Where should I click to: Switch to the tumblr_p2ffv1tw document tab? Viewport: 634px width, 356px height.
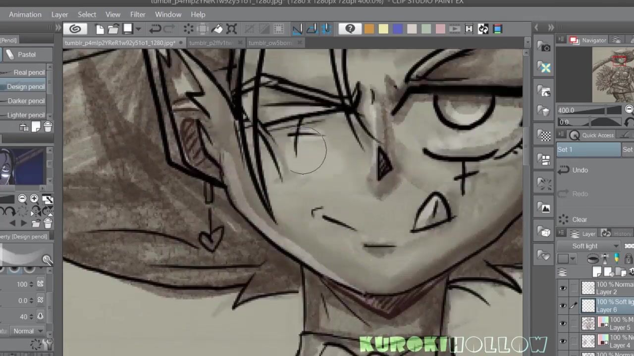tap(211, 43)
